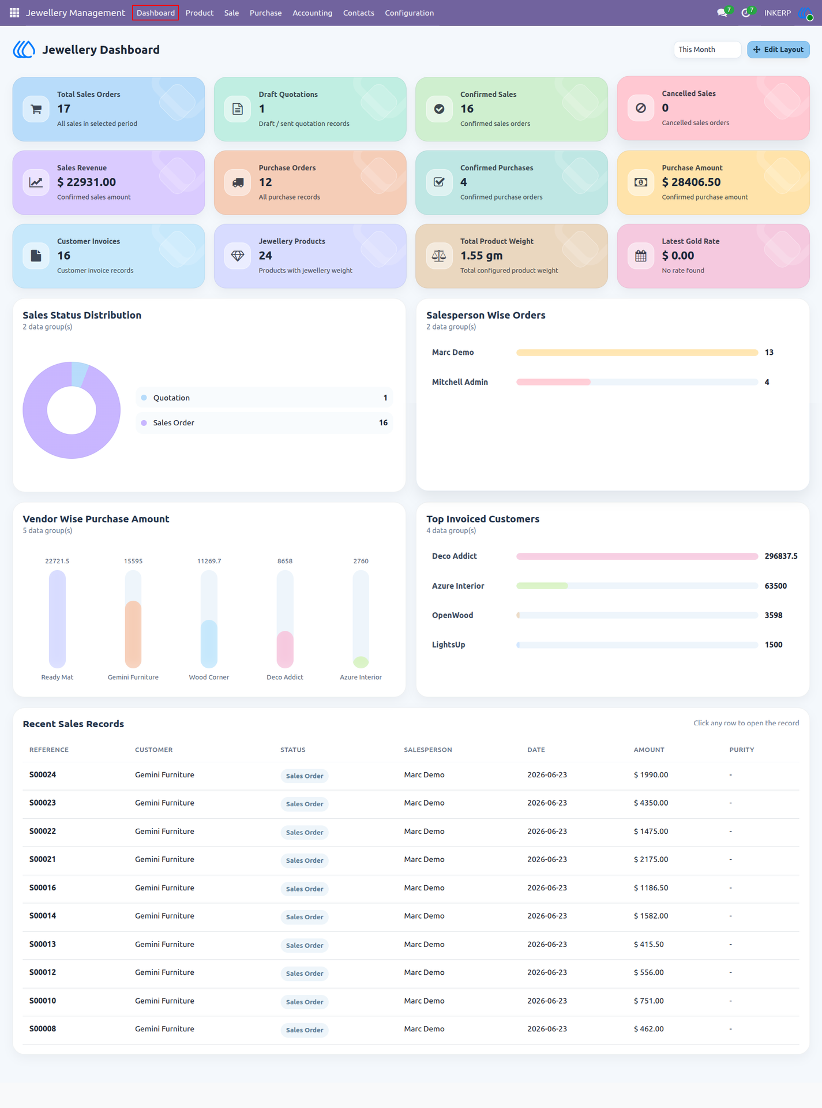Open sales record S00008
This screenshot has height=1108, width=822.
pos(411,1030)
